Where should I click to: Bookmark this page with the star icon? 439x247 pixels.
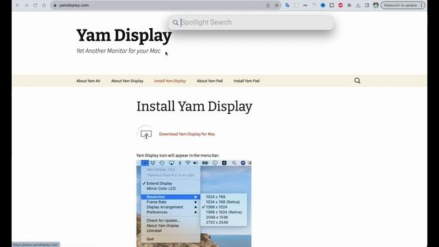[276, 5]
